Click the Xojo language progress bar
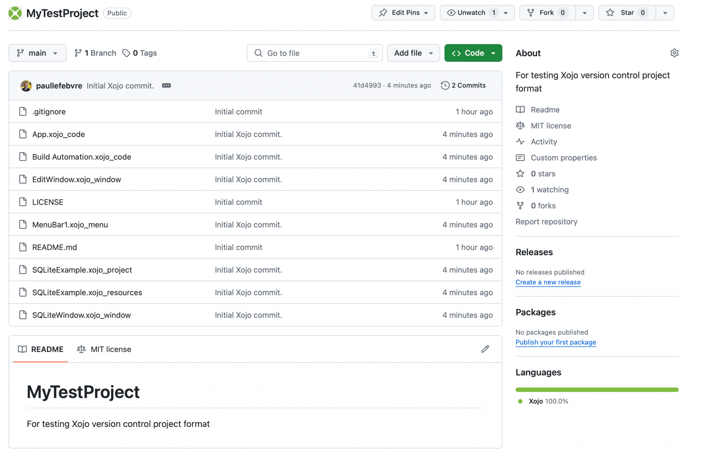The height and width of the screenshot is (457, 706). tap(597, 390)
